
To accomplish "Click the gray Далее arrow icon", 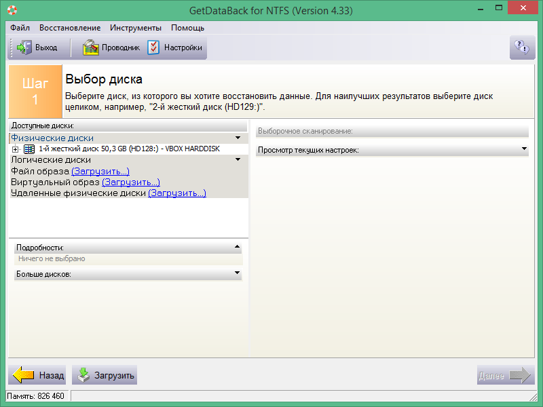I will (x=520, y=375).
